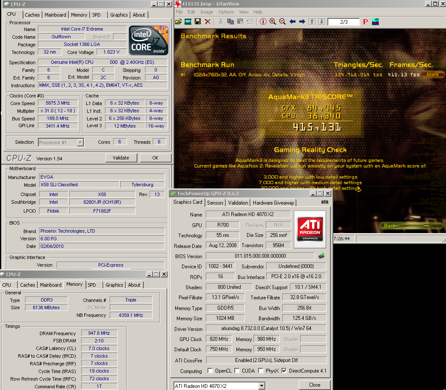Open the Help menu in IrfanView
Image resolution: width=446 pixels, height=390 pixels.
258,12
